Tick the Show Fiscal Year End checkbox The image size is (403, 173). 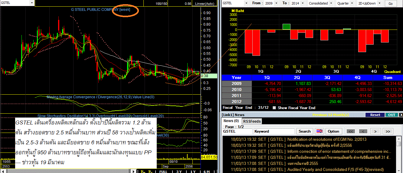(x=274, y=108)
